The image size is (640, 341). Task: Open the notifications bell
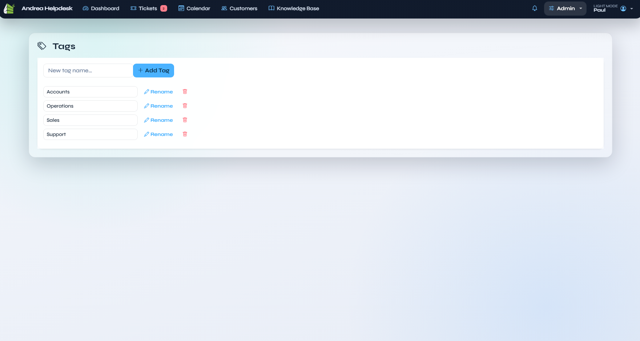pos(535,8)
